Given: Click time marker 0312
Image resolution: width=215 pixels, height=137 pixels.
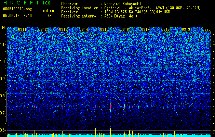Looking at the screenshot, I should 43,29.
